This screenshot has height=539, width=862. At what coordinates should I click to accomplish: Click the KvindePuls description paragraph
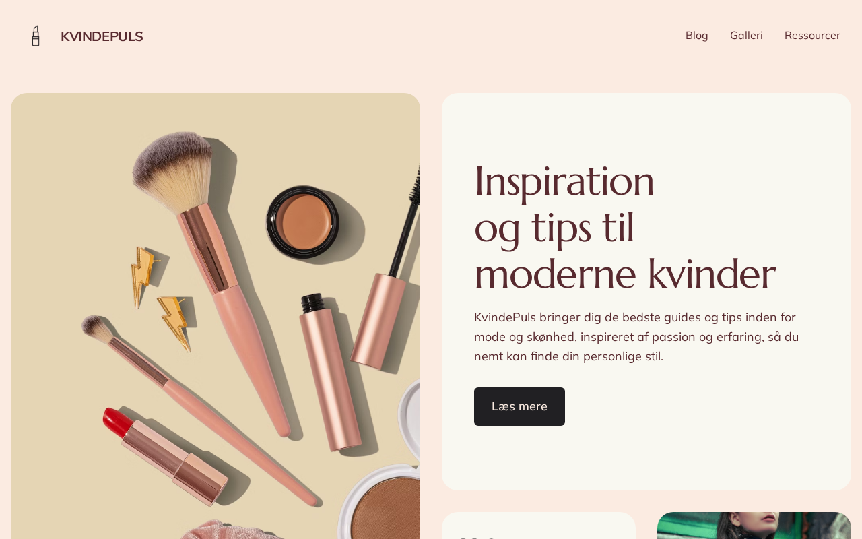636,336
